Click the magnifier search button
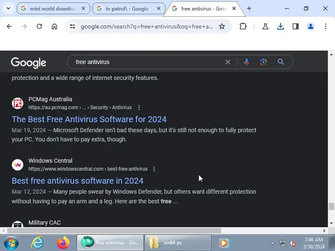 281,62
